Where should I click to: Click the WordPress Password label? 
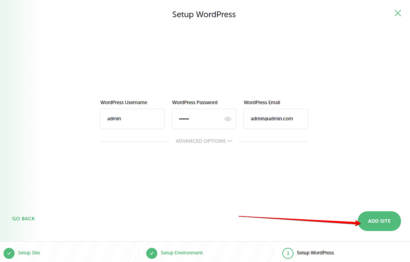coord(195,103)
